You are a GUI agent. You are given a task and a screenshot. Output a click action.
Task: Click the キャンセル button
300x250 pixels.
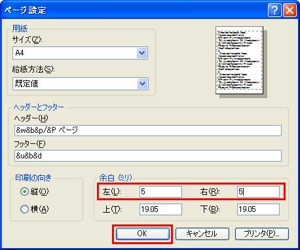point(202,234)
